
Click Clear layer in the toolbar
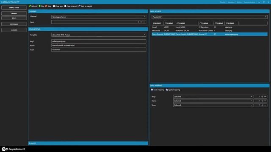click(x=58, y=6)
